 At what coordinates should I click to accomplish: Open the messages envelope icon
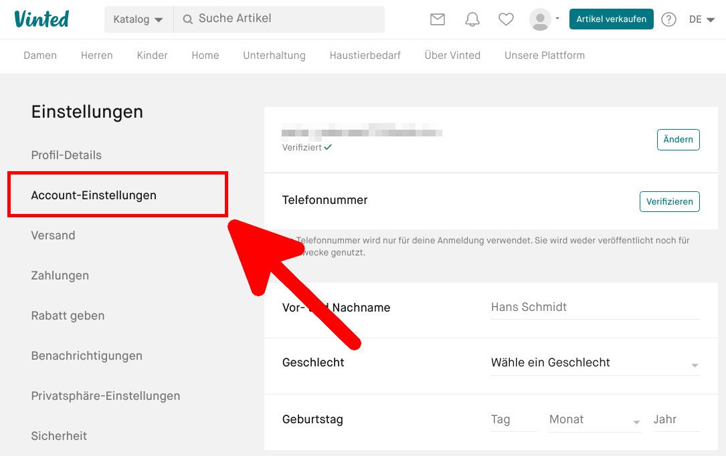tap(438, 19)
